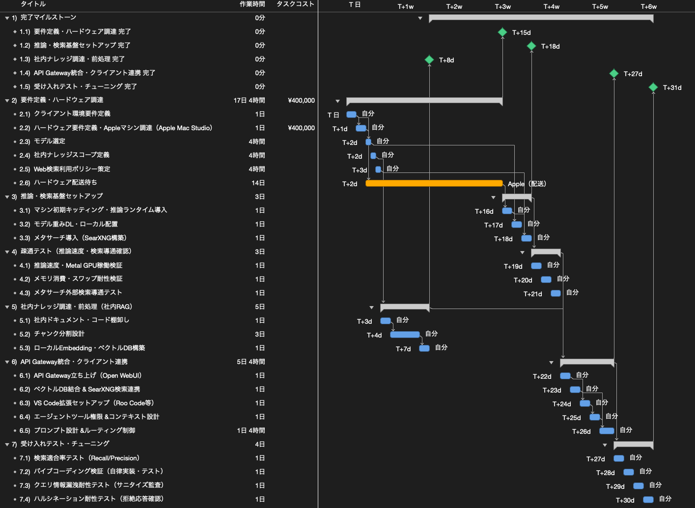Viewport: 695px width, 508px height.
Task: Select the Gantt bar starting at T+26d
Action: tap(607, 431)
